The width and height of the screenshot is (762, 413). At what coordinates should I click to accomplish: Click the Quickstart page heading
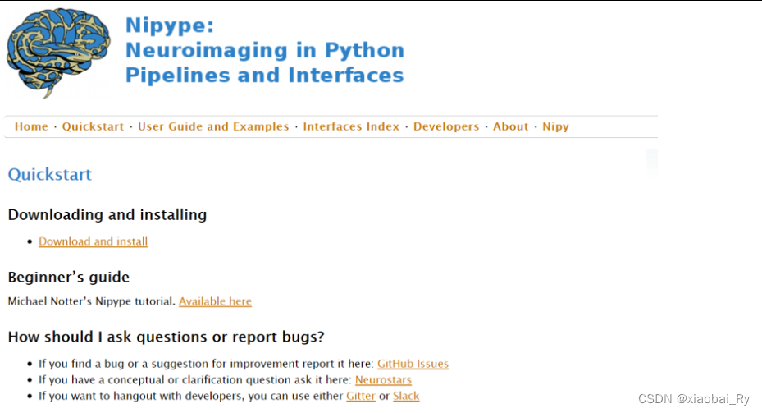49,174
